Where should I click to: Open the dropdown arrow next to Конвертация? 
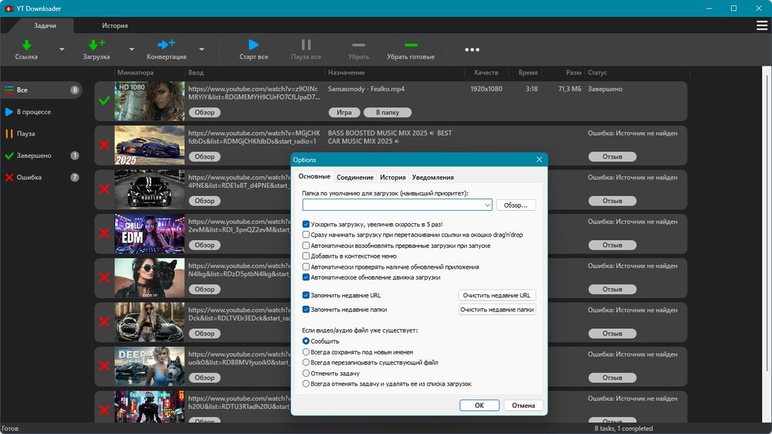(201, 50)
